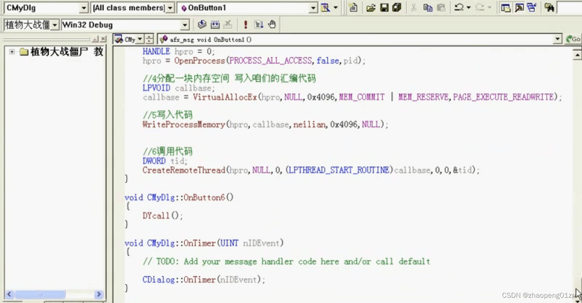Expand the WizardBar actions dropdown arrow
This screenshot has width=582, height=303.
336,8
